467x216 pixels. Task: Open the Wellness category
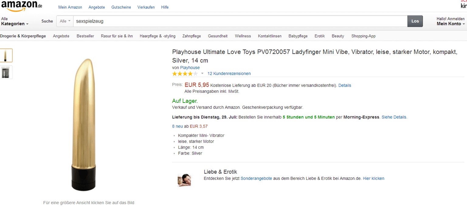coord(243,36)
